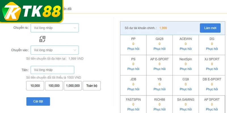The width and height of the screenshot is (227, 113).
Task: Click Phục hồi under ACEWIN
Action: 186,49
